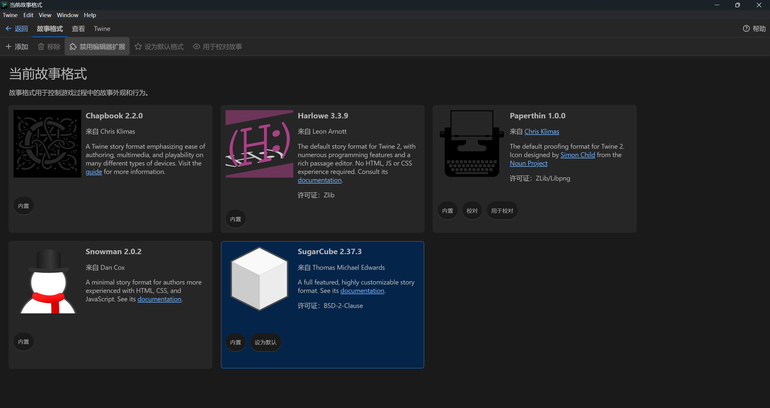This screenshot has height=408, width=770.
Task: Select the Harlowe logo image
Action: coord(259,144)
